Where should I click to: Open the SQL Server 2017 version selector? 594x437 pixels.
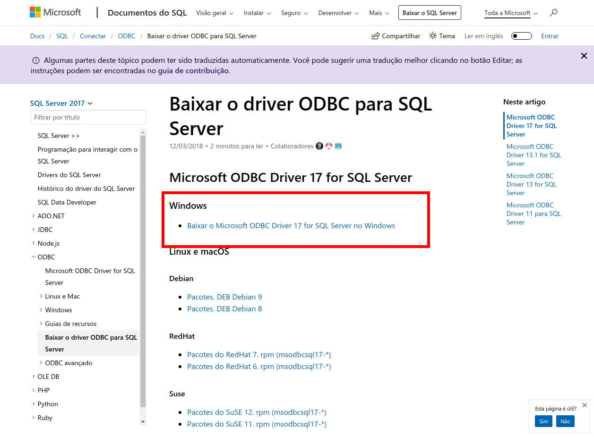[x=61, y=103]
